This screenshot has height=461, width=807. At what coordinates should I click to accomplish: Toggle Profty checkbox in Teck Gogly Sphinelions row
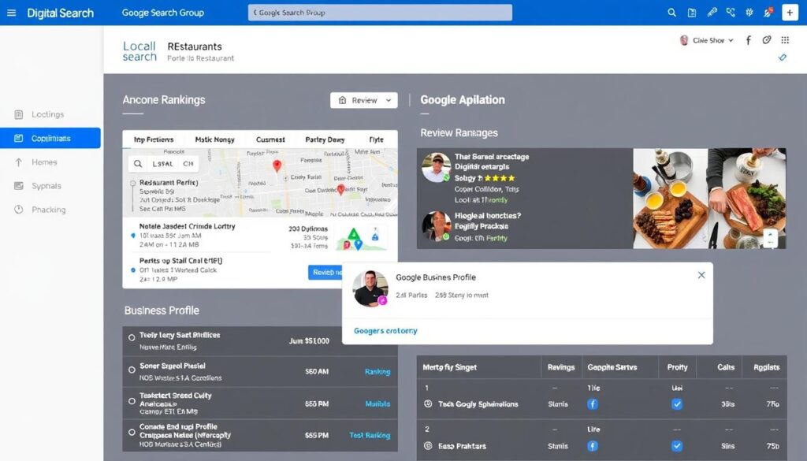(x=677, y=404)
